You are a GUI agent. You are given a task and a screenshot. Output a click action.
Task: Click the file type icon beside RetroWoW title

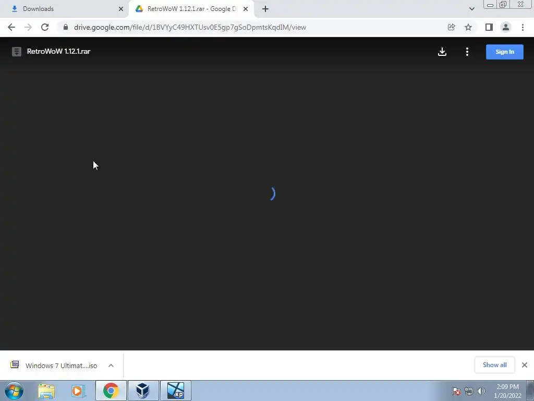(x=16, y=52)
